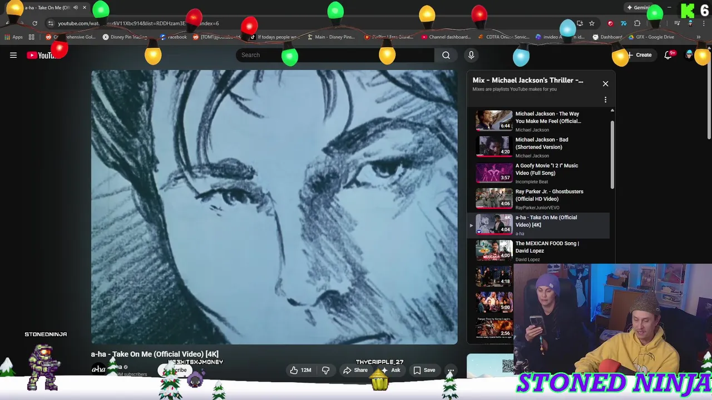Select 'The MEXICAN FOOD Song | David Lopez' title
The image size is (712, 400).
point(547,247)
